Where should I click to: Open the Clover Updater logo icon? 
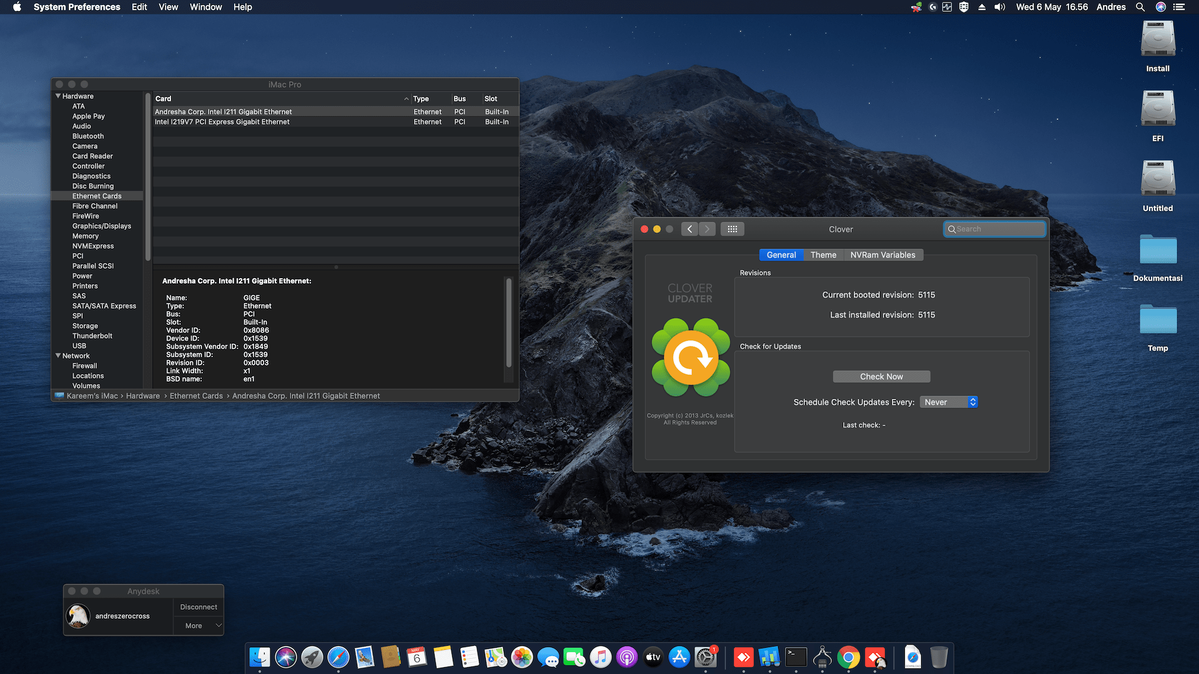click(690, 357)
